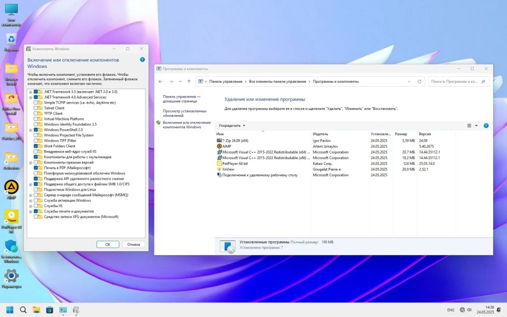
Task: Expand .NET Framework 3.5 tree node
Action: pos(31,91)
